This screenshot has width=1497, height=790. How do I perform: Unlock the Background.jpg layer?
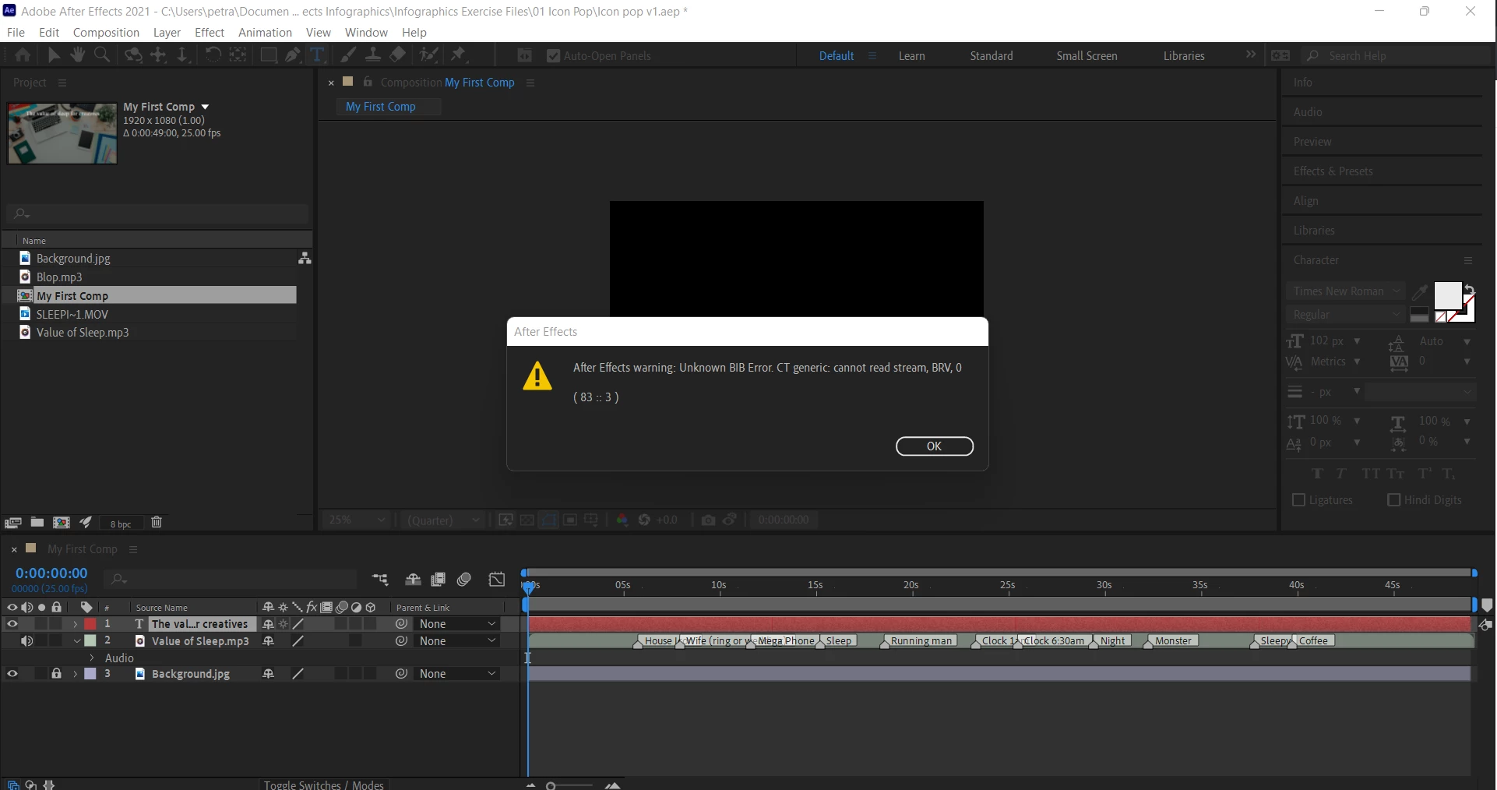coord(56,674)
